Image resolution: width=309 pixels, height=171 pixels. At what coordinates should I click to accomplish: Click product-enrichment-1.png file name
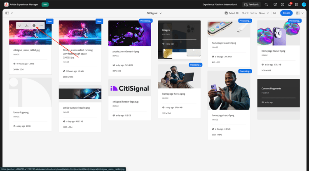click(x=126, y=51)
